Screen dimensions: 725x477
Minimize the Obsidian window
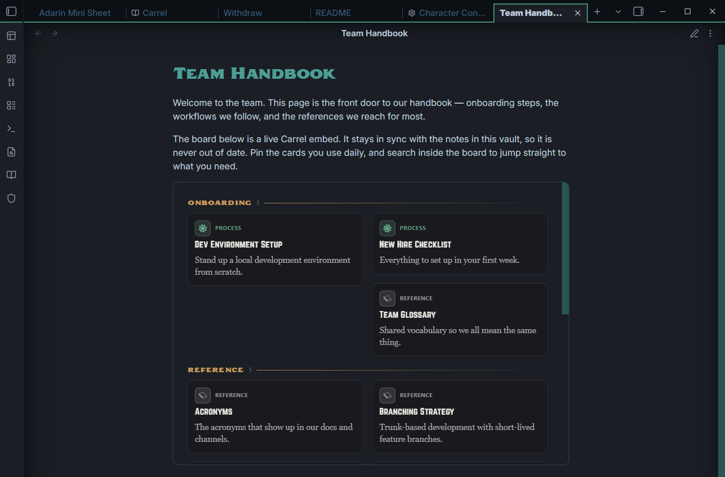(x=663, y=12)
